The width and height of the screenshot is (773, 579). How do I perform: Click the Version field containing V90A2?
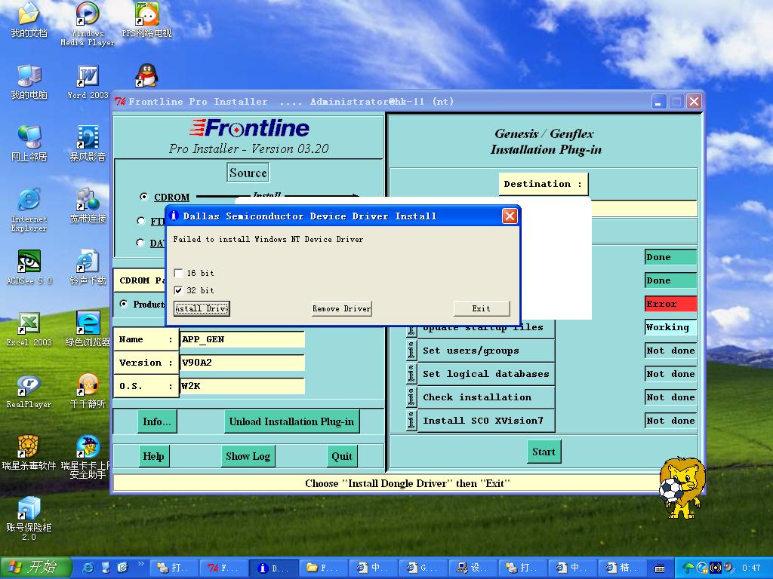pyautogui.click(x=242, y=363)
